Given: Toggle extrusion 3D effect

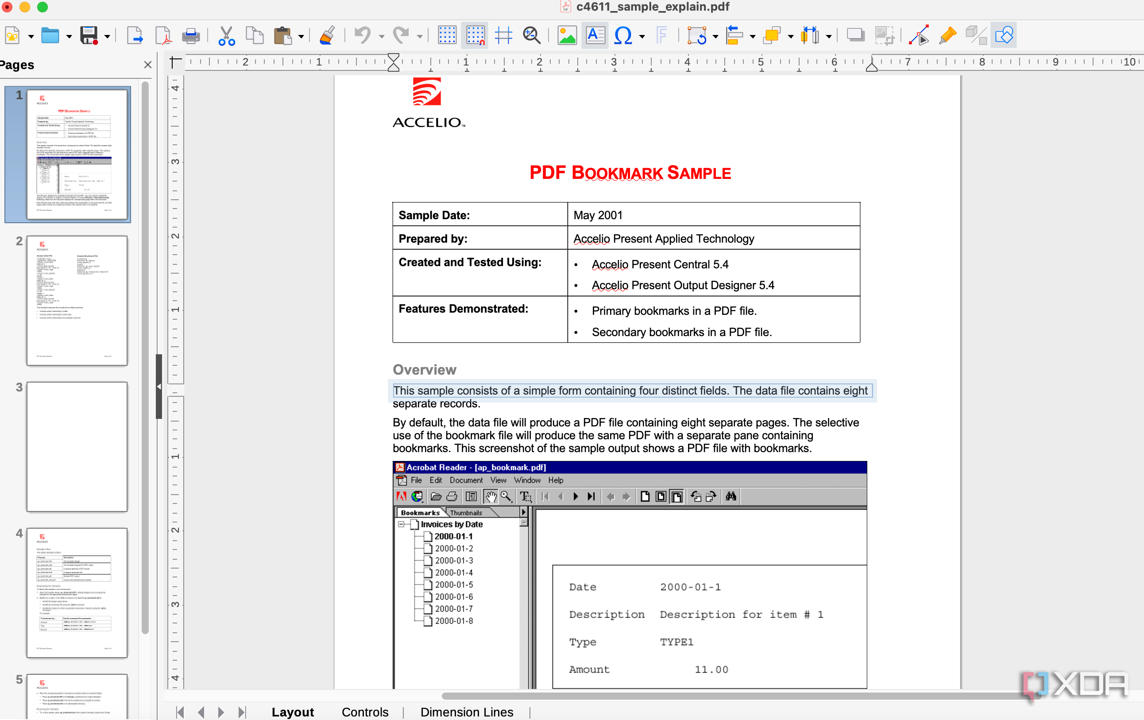Looking at the screenshot, I should (x=976, y=35).
